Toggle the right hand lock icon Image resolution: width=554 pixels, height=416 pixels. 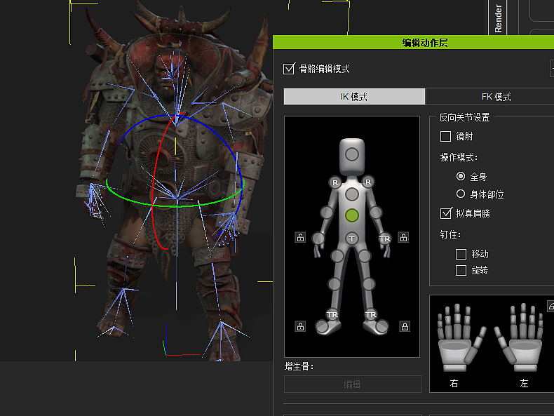click(x=300, y=237)
